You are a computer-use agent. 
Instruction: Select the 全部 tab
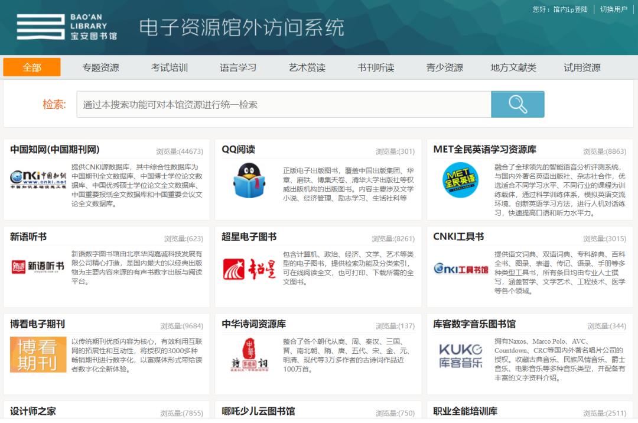(32, 67)
